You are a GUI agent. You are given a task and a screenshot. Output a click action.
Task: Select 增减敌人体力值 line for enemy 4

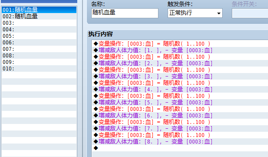click(180, 90)
